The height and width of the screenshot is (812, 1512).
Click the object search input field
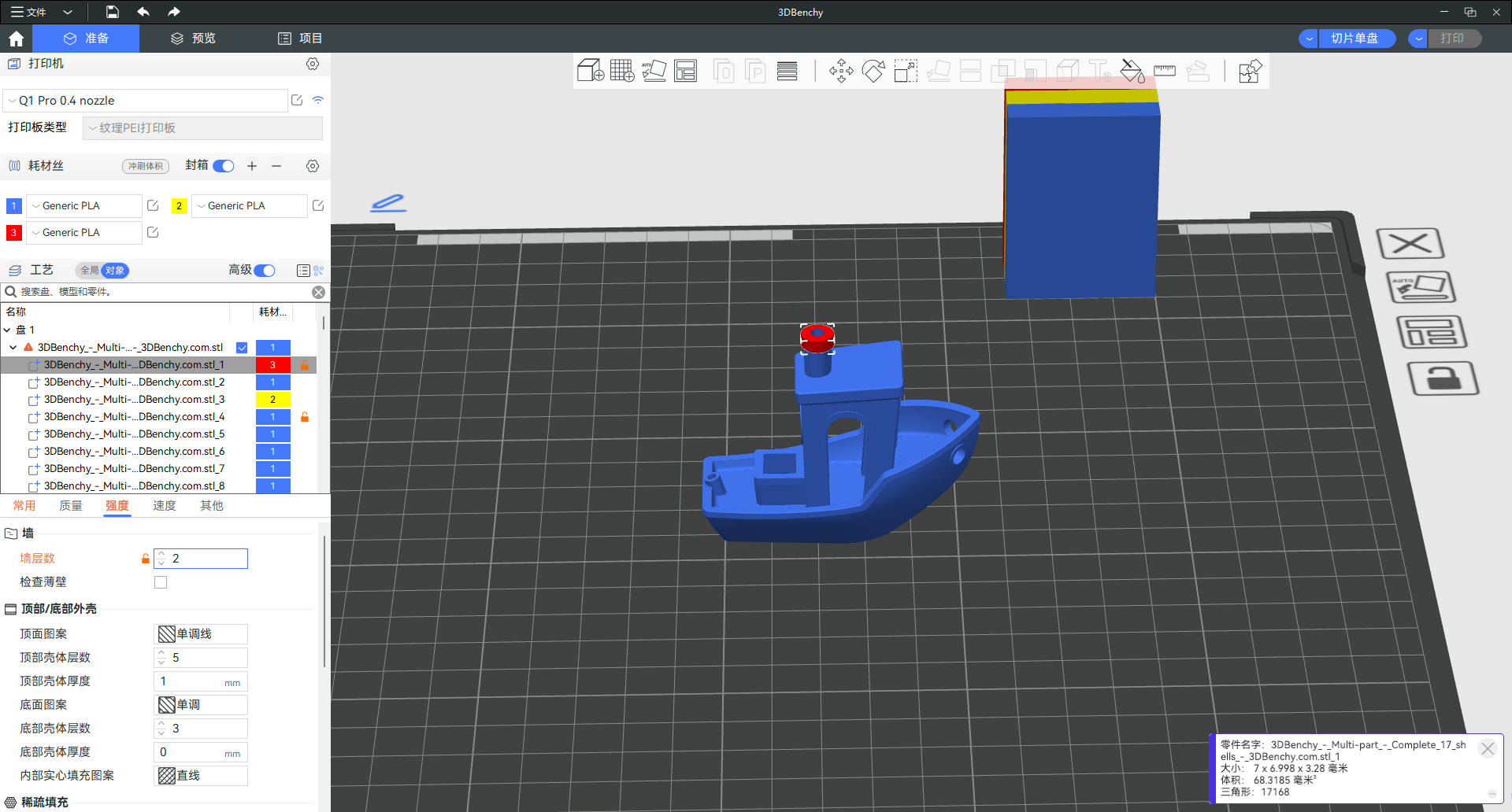(161, 292)
